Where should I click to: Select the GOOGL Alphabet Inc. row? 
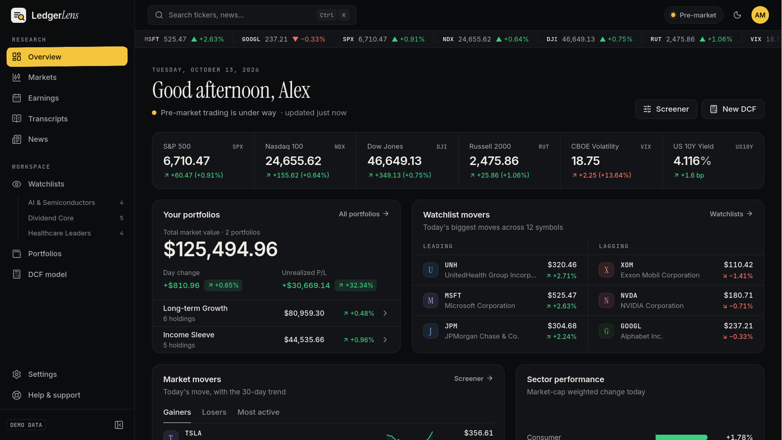click(x=676, y=331)
